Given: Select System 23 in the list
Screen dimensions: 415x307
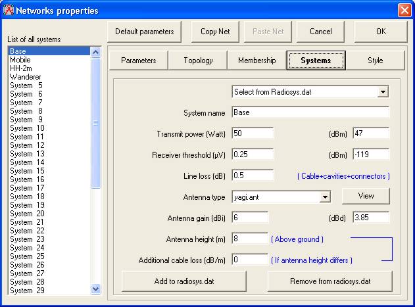Looking at the screenshot, I should tap(49, 239).
